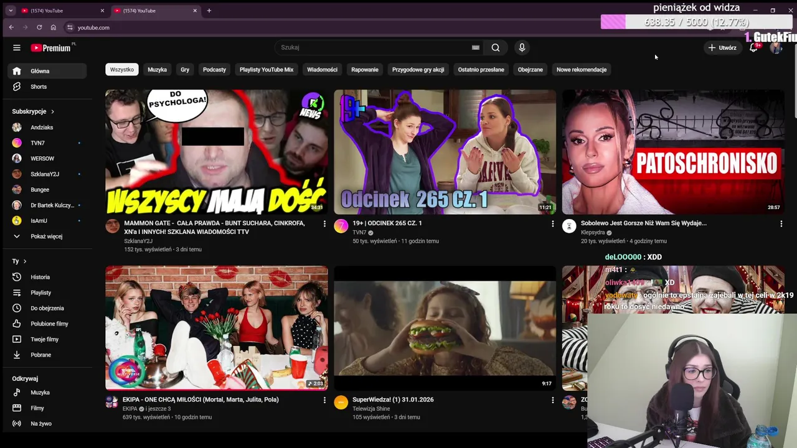Select the Muzyka filter chip

coord(157,70)
